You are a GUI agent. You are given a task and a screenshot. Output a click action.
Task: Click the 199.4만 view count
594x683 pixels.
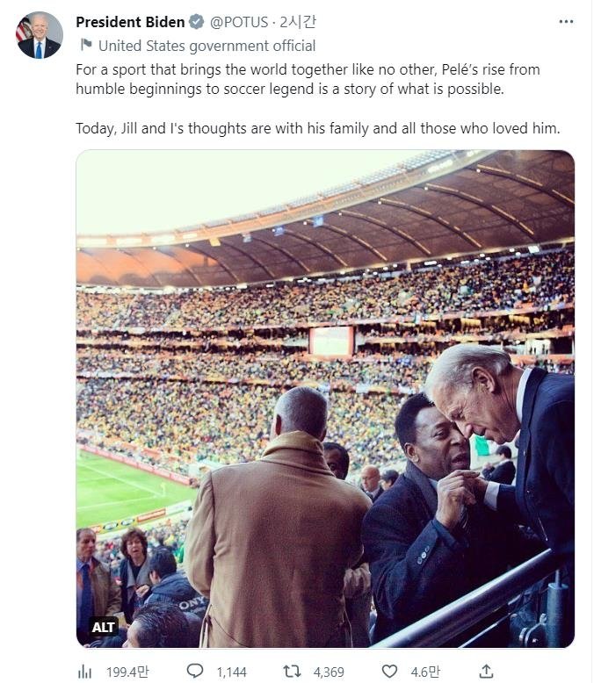(x=127, y=672)
